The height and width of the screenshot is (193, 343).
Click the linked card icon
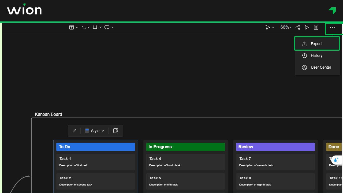click(116, 131)
